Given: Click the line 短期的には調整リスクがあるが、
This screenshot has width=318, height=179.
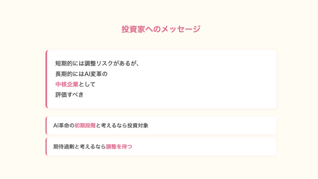Looking at the screenshot, I should click(x=97, y=63).
